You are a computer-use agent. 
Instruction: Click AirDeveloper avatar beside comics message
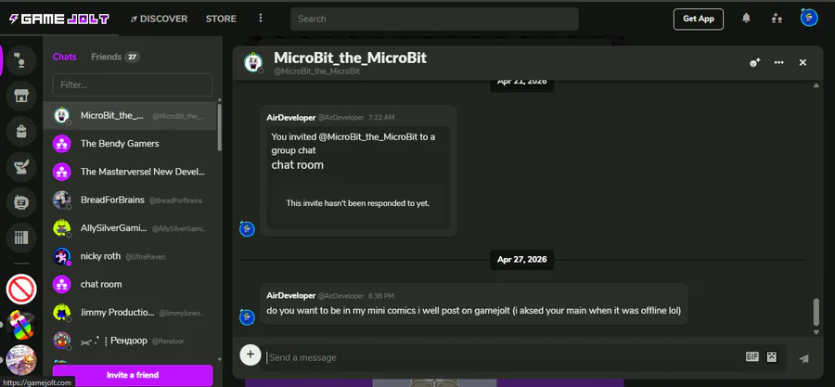[247, 317]
